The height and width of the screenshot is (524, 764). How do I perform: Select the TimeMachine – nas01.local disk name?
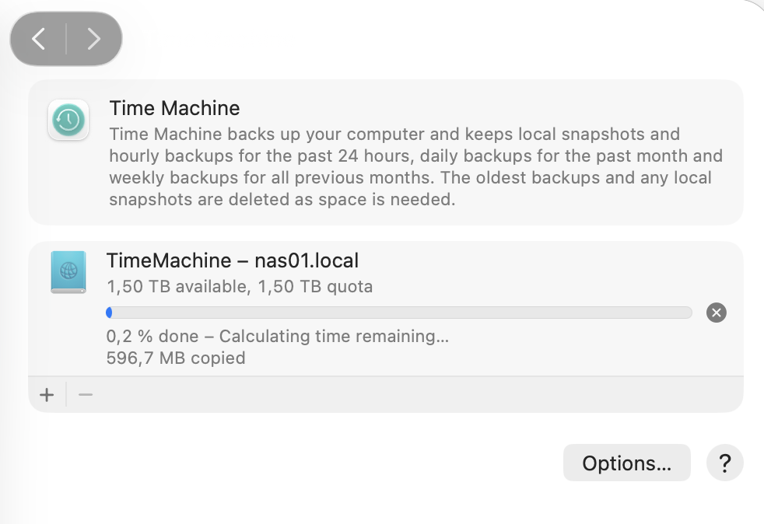coord(232,260)
